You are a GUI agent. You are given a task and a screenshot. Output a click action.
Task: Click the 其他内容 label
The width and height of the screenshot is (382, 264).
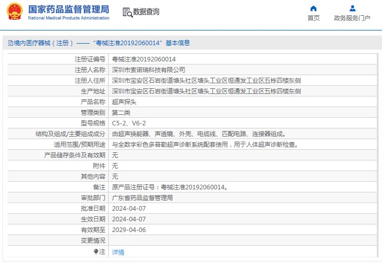tap(93, 177)
